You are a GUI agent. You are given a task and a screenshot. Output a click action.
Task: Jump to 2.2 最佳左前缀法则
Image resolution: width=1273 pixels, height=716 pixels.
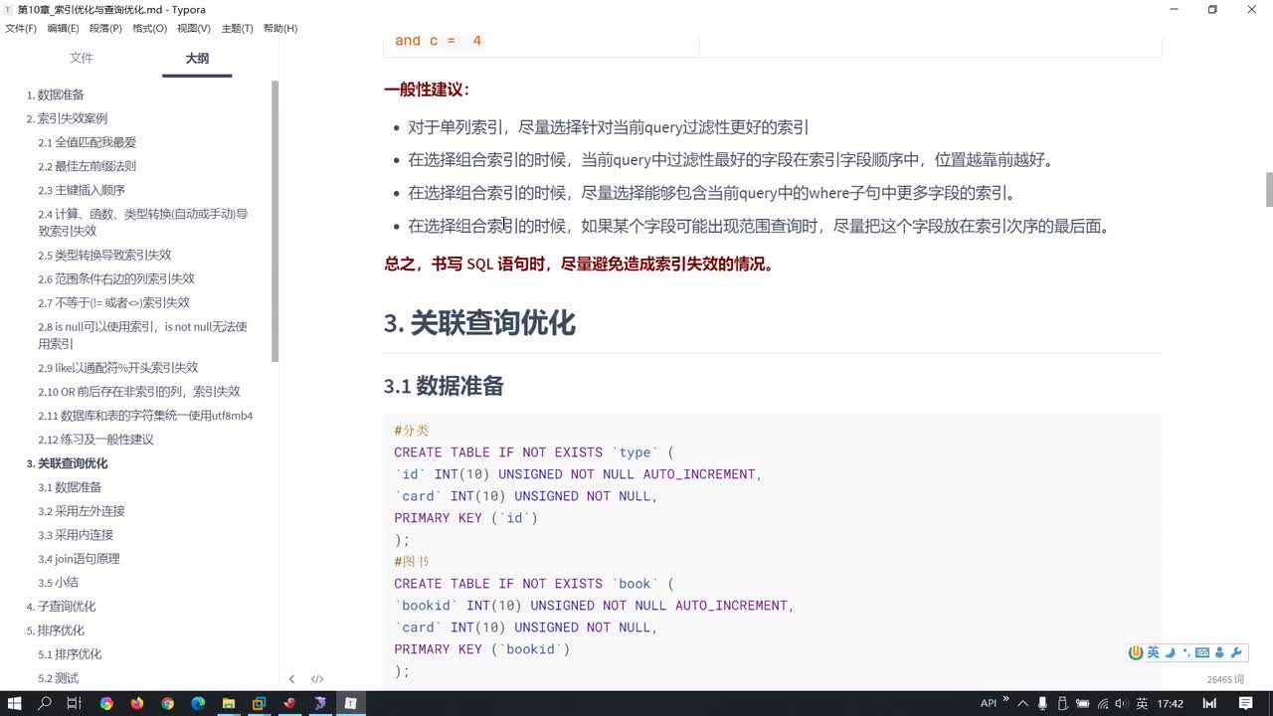click(x=88, y=166)
